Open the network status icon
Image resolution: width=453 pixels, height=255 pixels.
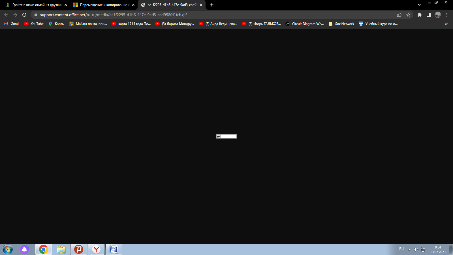click(423, 250)
